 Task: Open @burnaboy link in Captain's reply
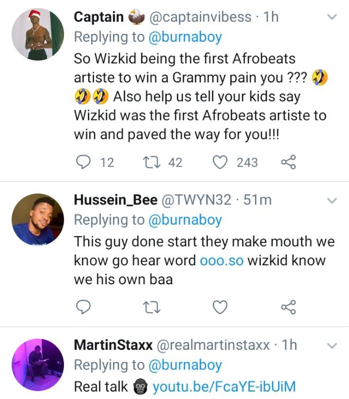[185, 37]
